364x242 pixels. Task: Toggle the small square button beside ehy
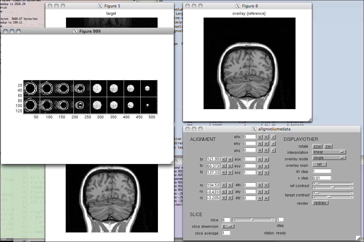(x=273, y=144)
